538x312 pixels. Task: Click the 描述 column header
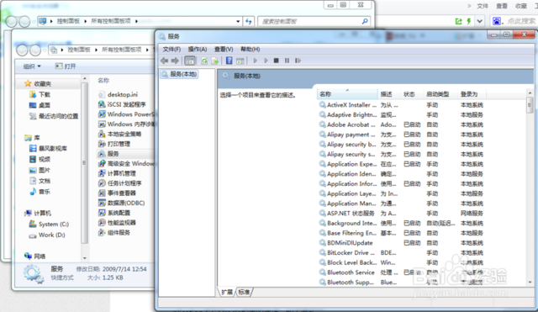click(389, 94)
